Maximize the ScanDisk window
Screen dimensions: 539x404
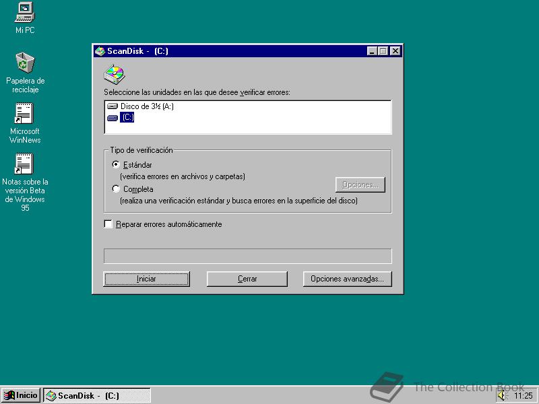pyautogui.click(x=383, y=51)
